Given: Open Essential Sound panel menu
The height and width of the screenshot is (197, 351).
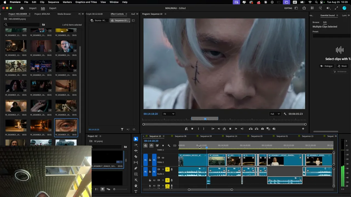Looking at the screenshot, I should (337, 15).
